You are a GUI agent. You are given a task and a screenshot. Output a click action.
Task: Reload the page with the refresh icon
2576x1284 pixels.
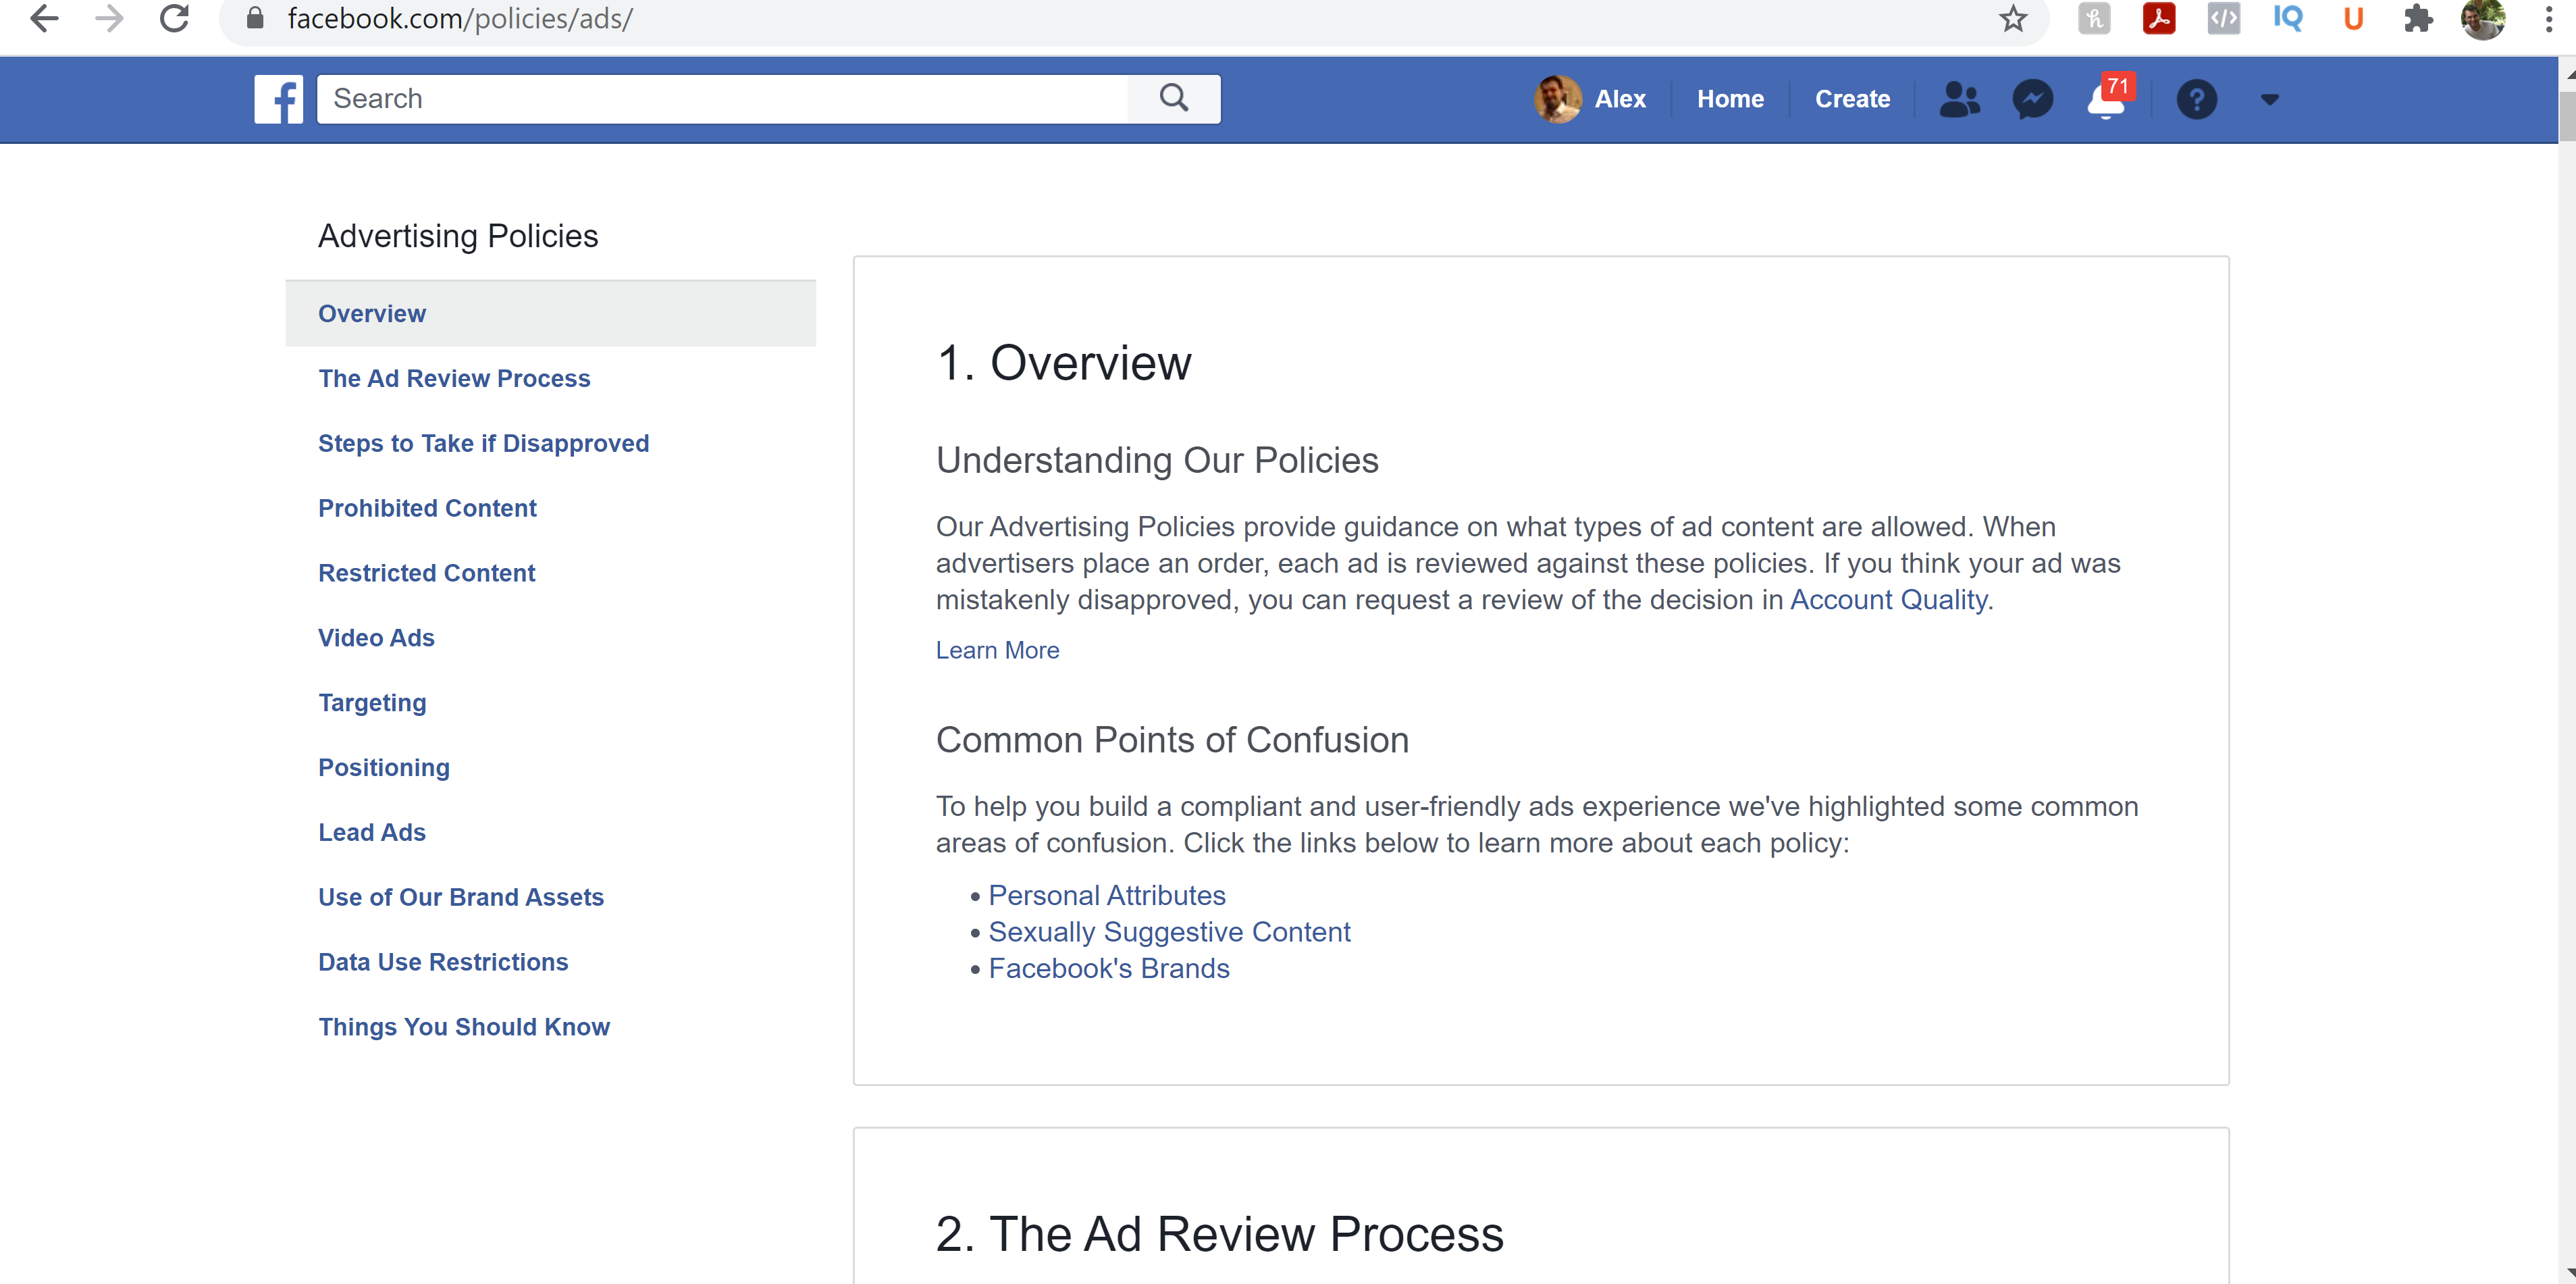tap(174, 18)
